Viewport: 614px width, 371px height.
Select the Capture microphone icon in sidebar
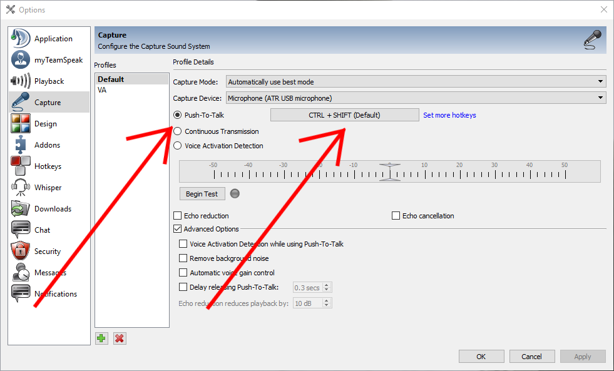(21, 102)
